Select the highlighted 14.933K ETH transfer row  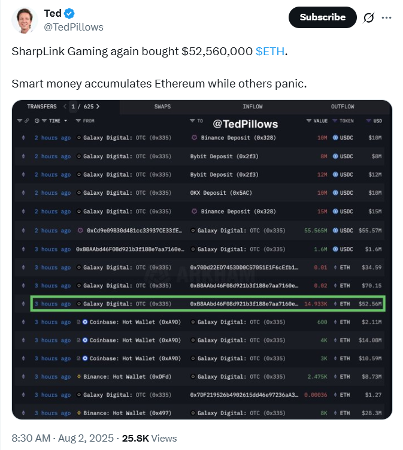(208, 304)
